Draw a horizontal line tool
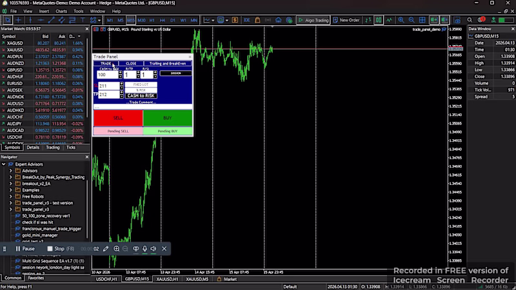Viewport: 516px width, 290px height. pos(41,20)
